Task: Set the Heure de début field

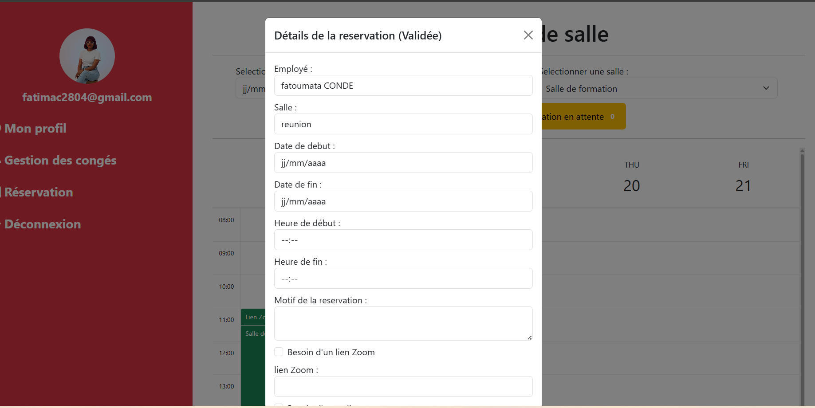Action: [x=403, y=239]
